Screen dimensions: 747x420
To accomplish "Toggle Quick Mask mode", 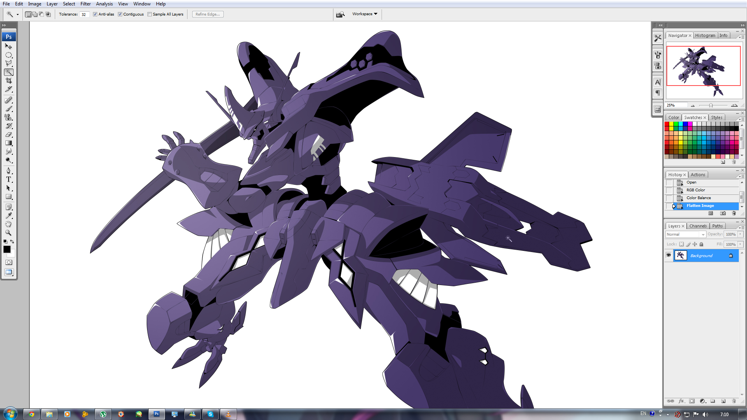I will (x=8, y=262).
